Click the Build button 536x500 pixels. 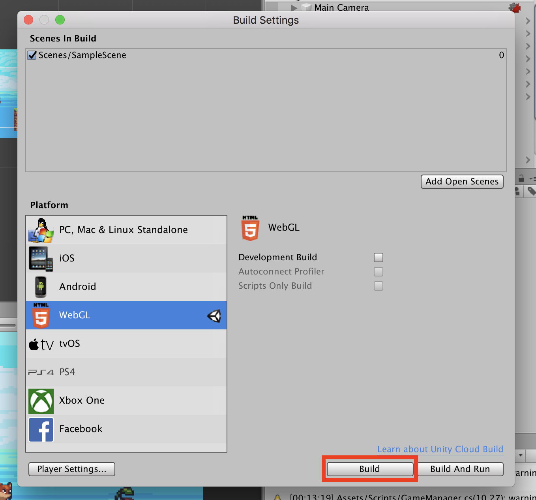coord(370,469)
